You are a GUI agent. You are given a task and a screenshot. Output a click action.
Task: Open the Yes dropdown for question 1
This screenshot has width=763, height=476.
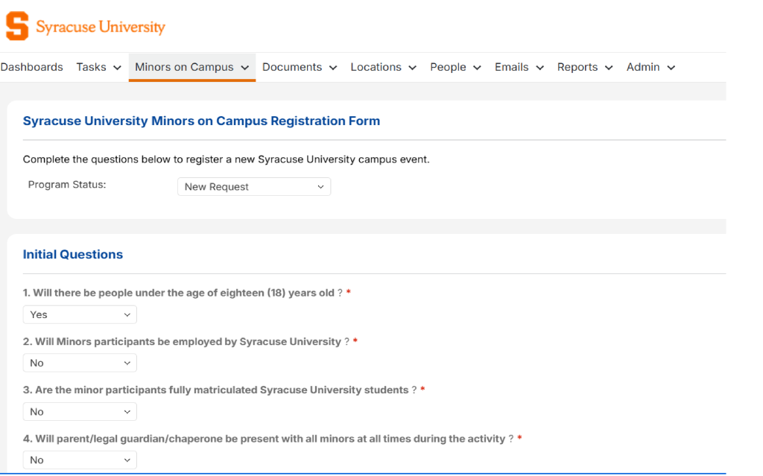pos(79,314)
